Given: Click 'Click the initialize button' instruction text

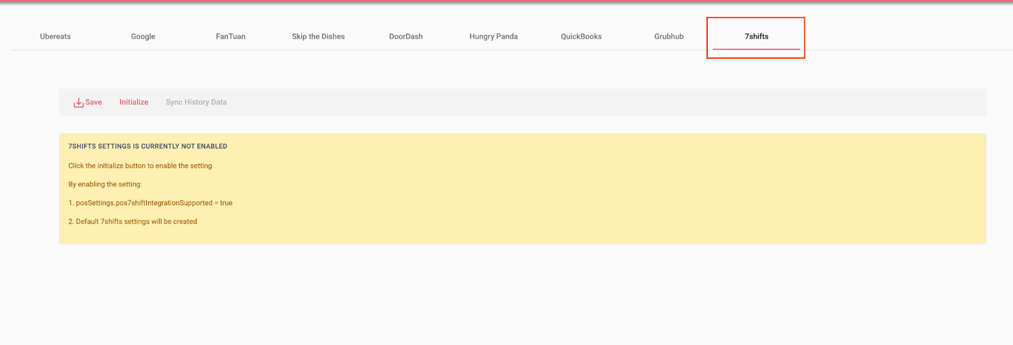Looking at the screenshot, I should coord(140,166).
